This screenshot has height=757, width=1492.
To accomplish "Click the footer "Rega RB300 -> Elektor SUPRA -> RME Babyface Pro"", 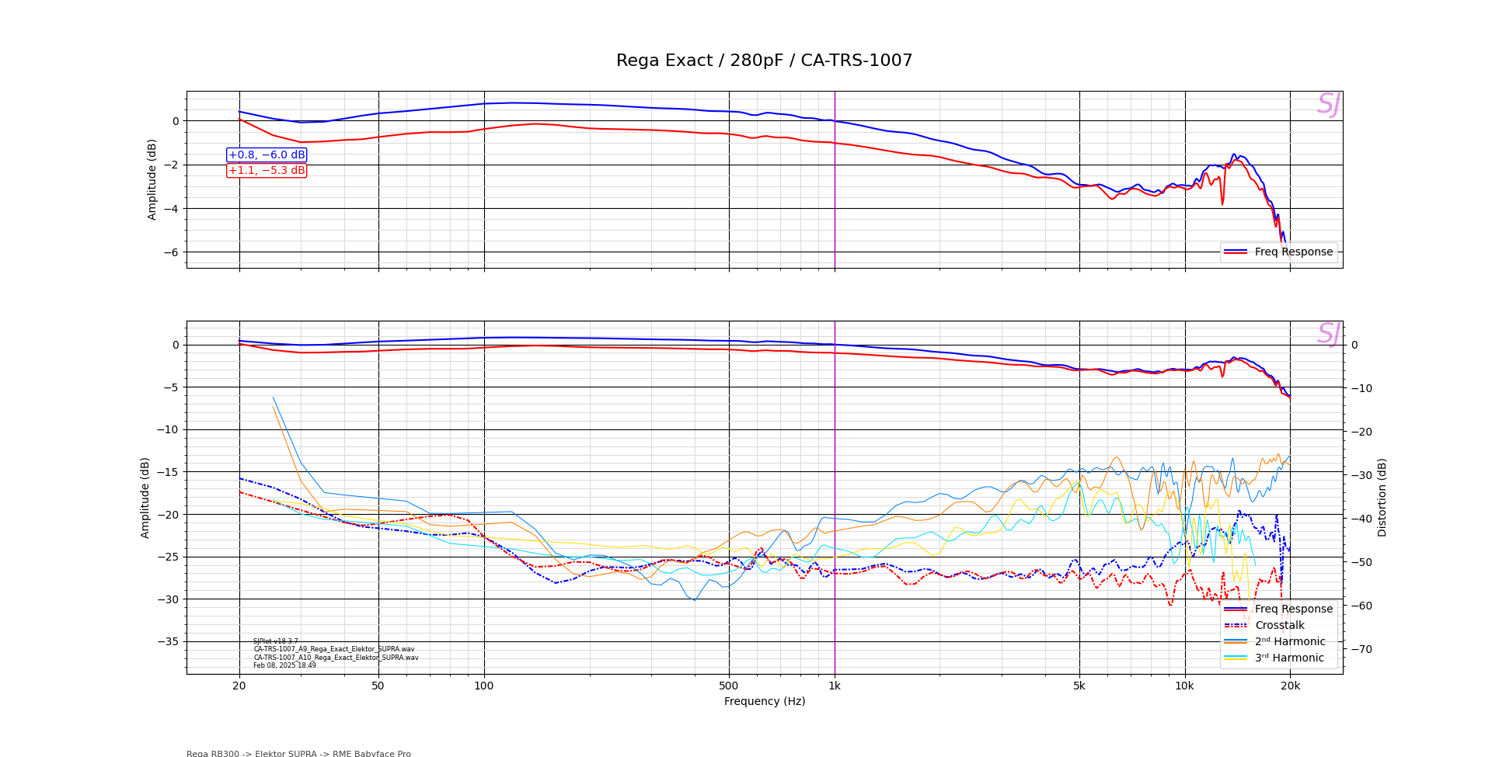I will (298, 753).
